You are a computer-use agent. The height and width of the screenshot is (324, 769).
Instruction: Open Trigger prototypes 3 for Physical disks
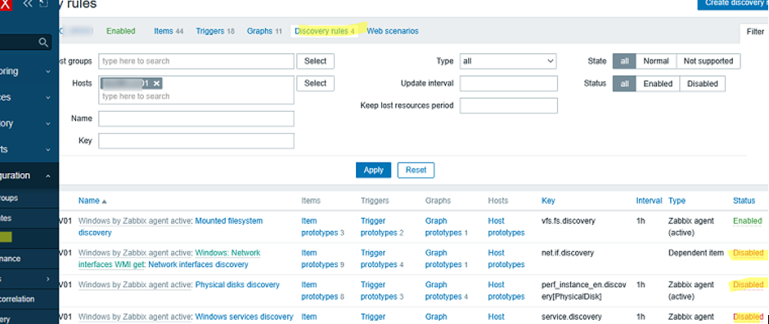tap(382, 291)
